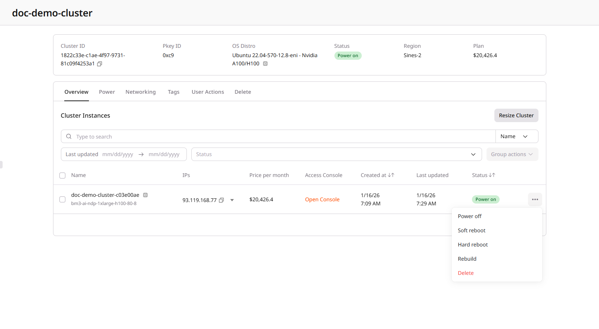The height and width of the screenshot is (329, 599).
Task: Click the Pkey ID value 0xc9
Action: [168, 55]
